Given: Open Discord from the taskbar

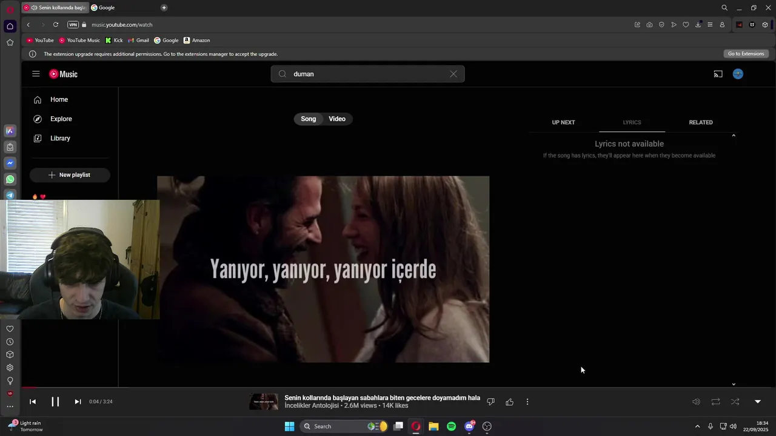Looking at the screenshot, I should point(469,426).
